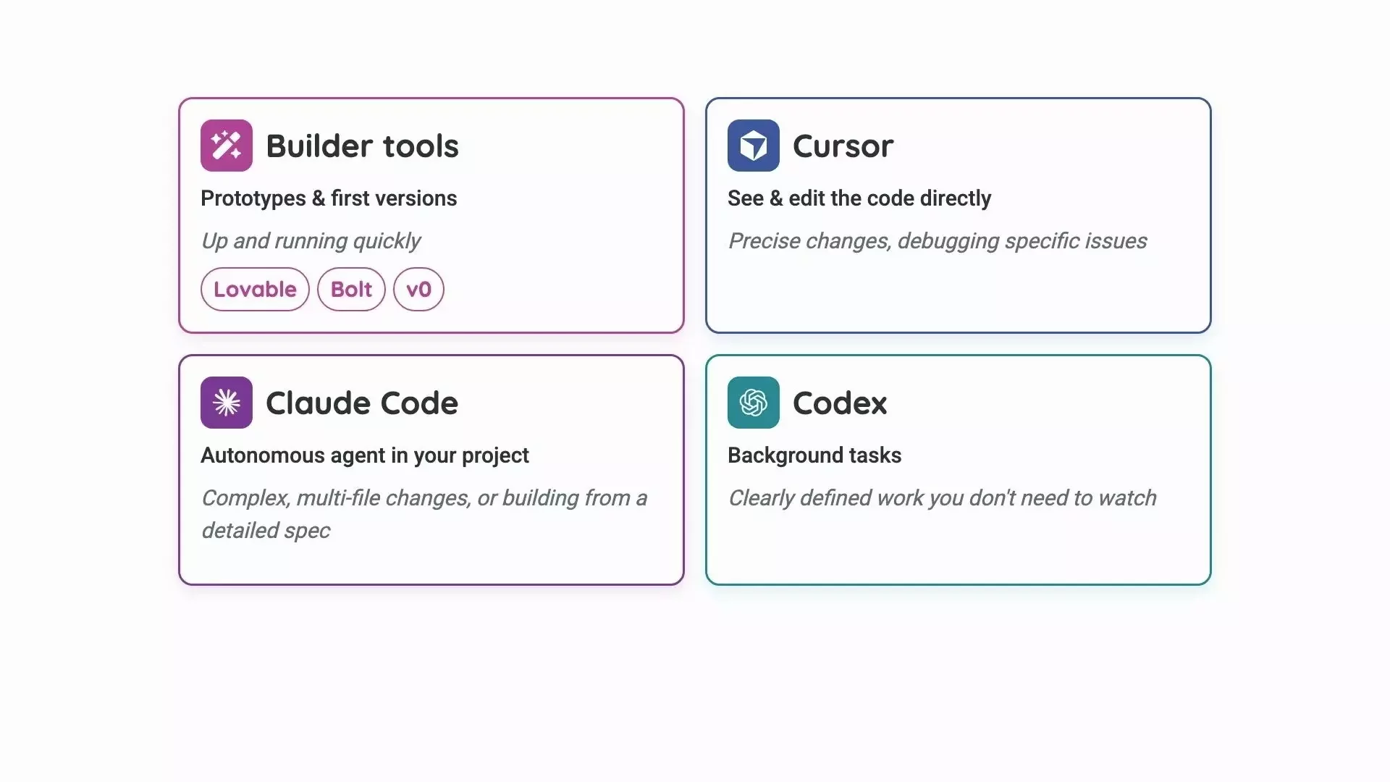Click 'Background tasks' subtitle

point(814,455)
